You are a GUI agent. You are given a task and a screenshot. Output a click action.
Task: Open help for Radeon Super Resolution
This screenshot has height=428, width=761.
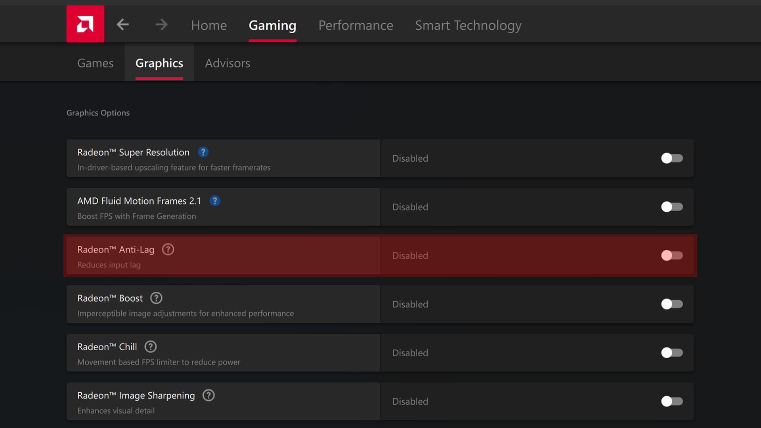pyautogui.click(x=203, y=152)
